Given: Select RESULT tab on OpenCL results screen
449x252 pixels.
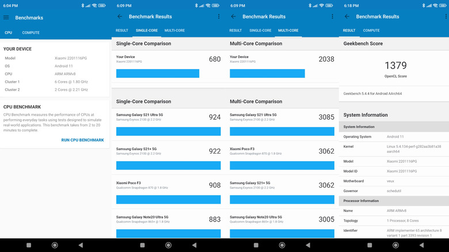Looking at the screenshot, I should (349, 30).
